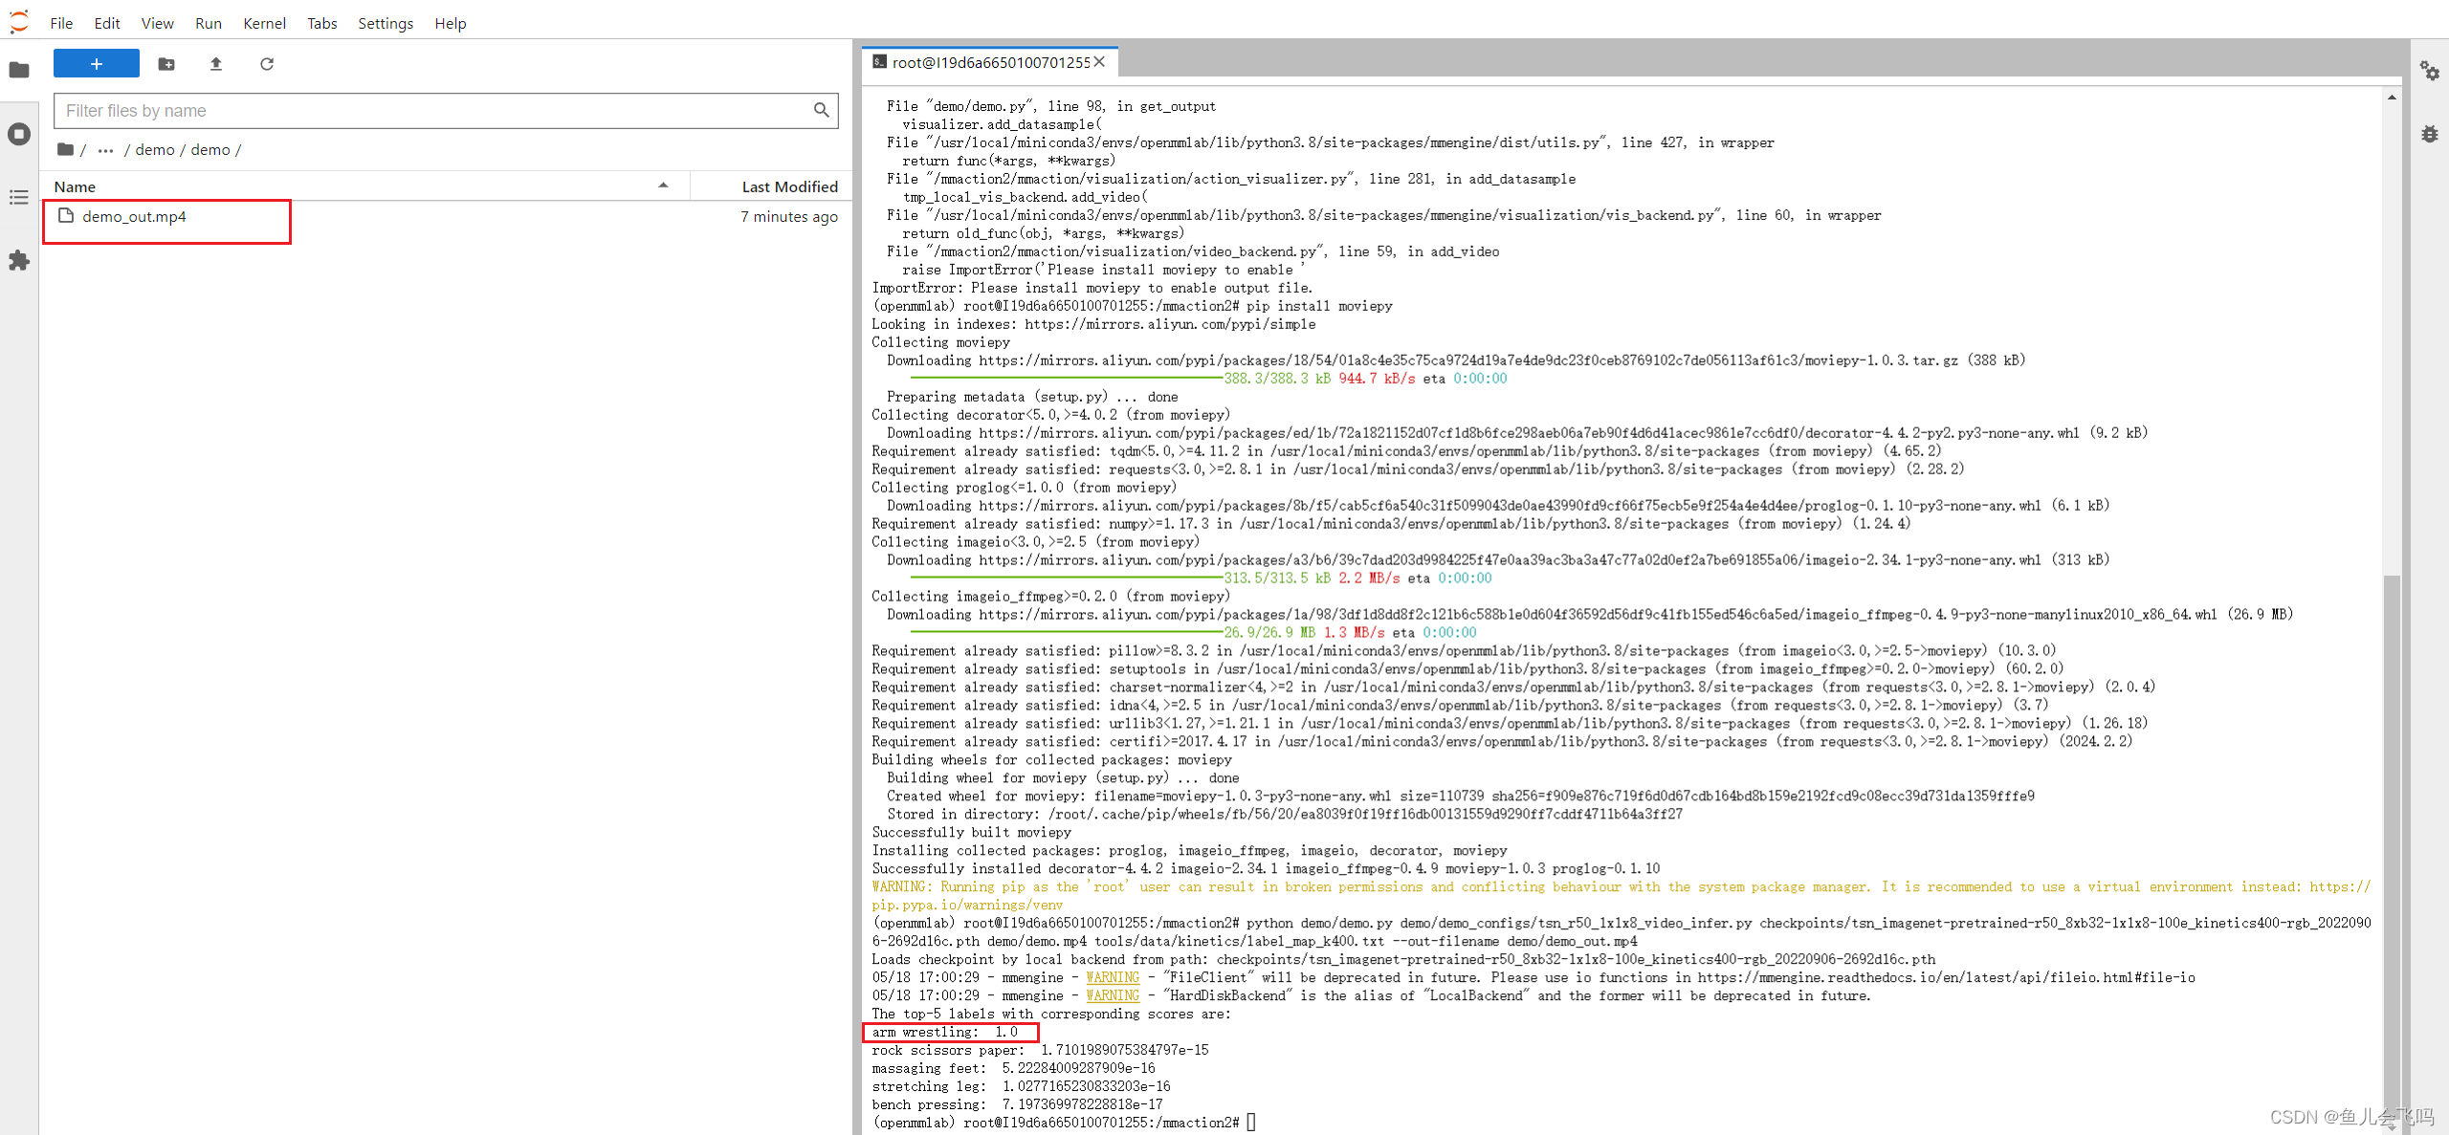Viewport: 2449px width, 1135px height.
Task: Open the Extension Manager puzzle icon
Action: [19, 260]
